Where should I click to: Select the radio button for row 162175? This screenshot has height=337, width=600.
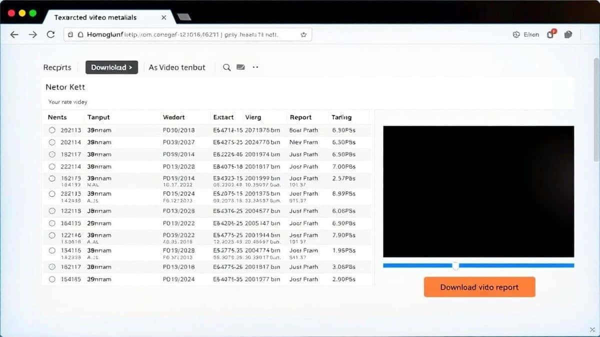(x=52, y=178)
